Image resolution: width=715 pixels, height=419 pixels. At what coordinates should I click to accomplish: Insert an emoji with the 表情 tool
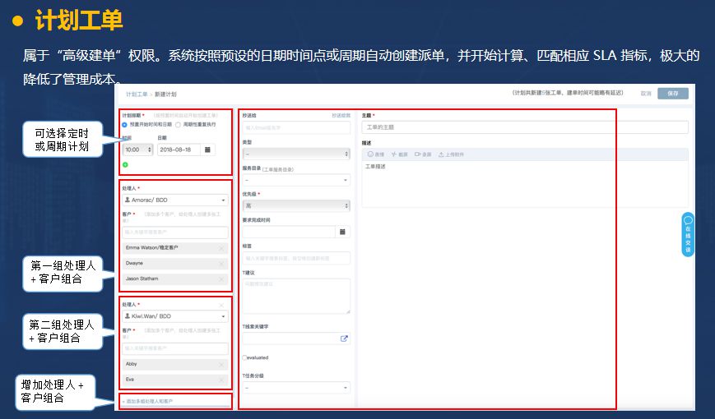click(376, 154)
